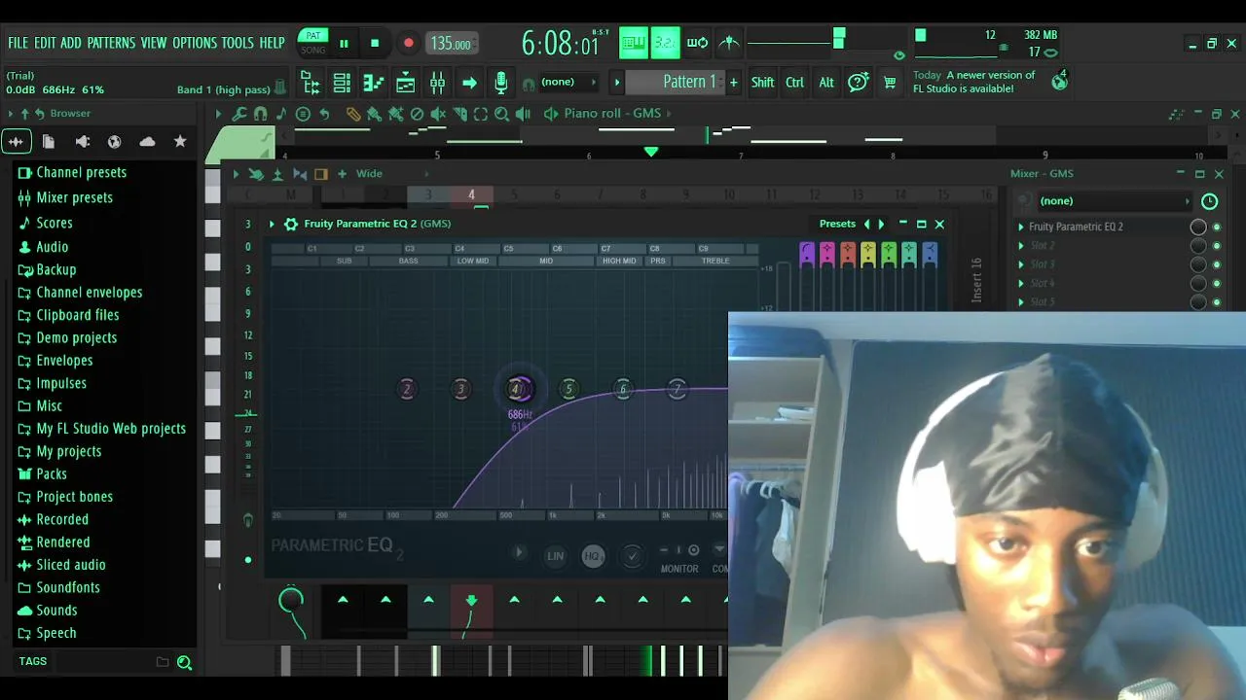Click the Shift modifier button
The width and height of the screenshot is (1246, 700).
click(x=763, y=83)
